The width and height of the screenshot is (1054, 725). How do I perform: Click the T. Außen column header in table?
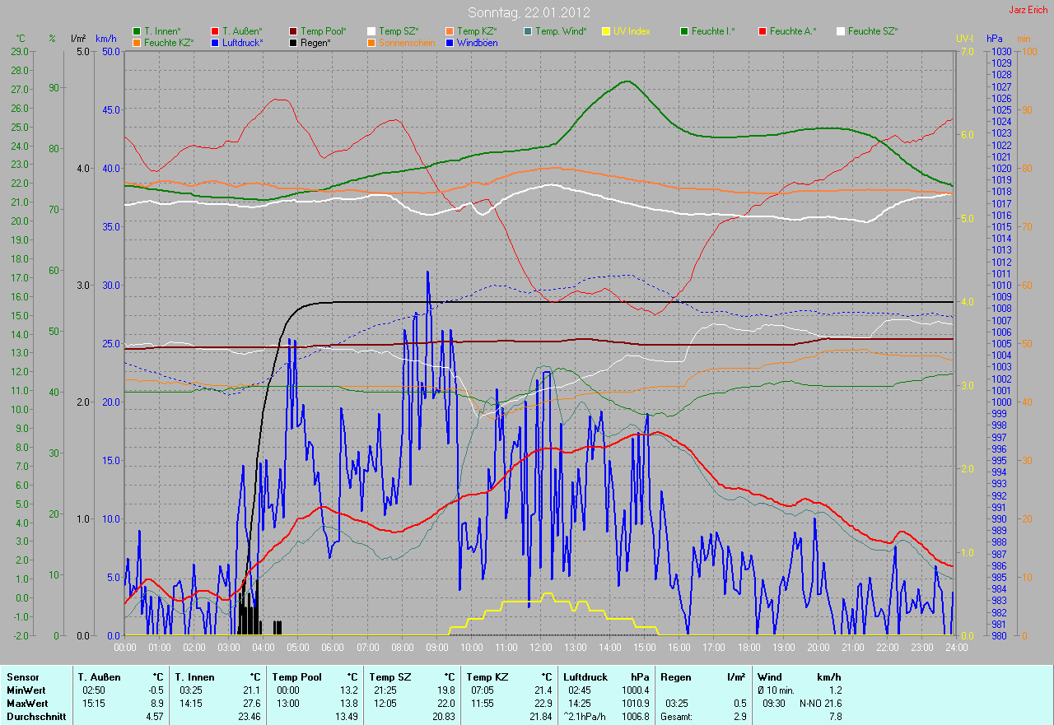coord(100,677)
